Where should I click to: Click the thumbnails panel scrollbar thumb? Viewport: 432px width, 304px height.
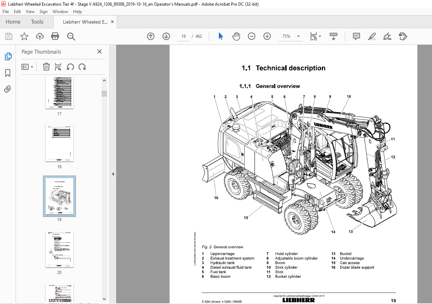[x=104, y=93]
